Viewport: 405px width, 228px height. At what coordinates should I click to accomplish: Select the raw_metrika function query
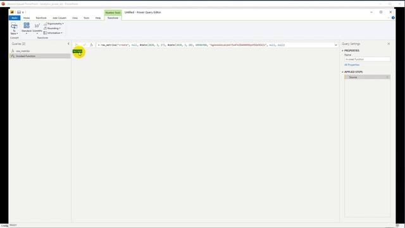(23, 51)
